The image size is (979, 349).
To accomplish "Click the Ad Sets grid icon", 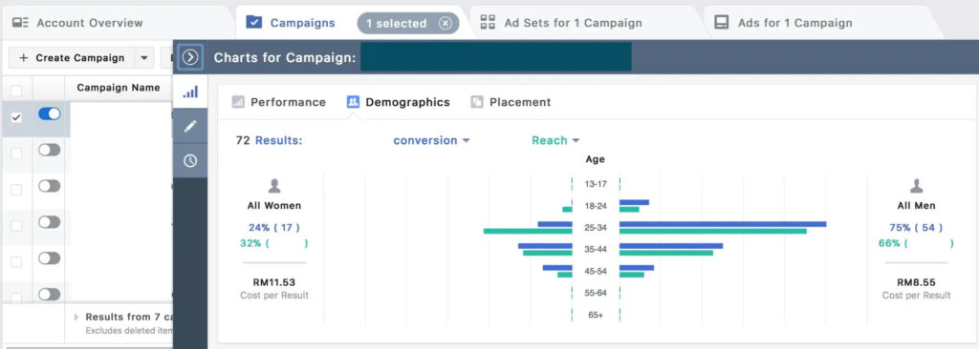I will tap(488, 23).
